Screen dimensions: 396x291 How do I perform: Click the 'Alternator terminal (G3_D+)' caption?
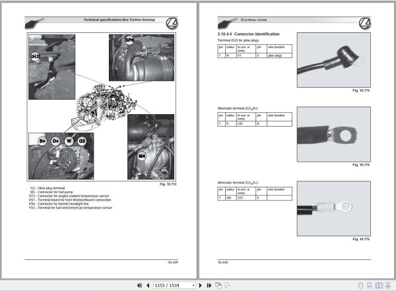pos(238,183)
